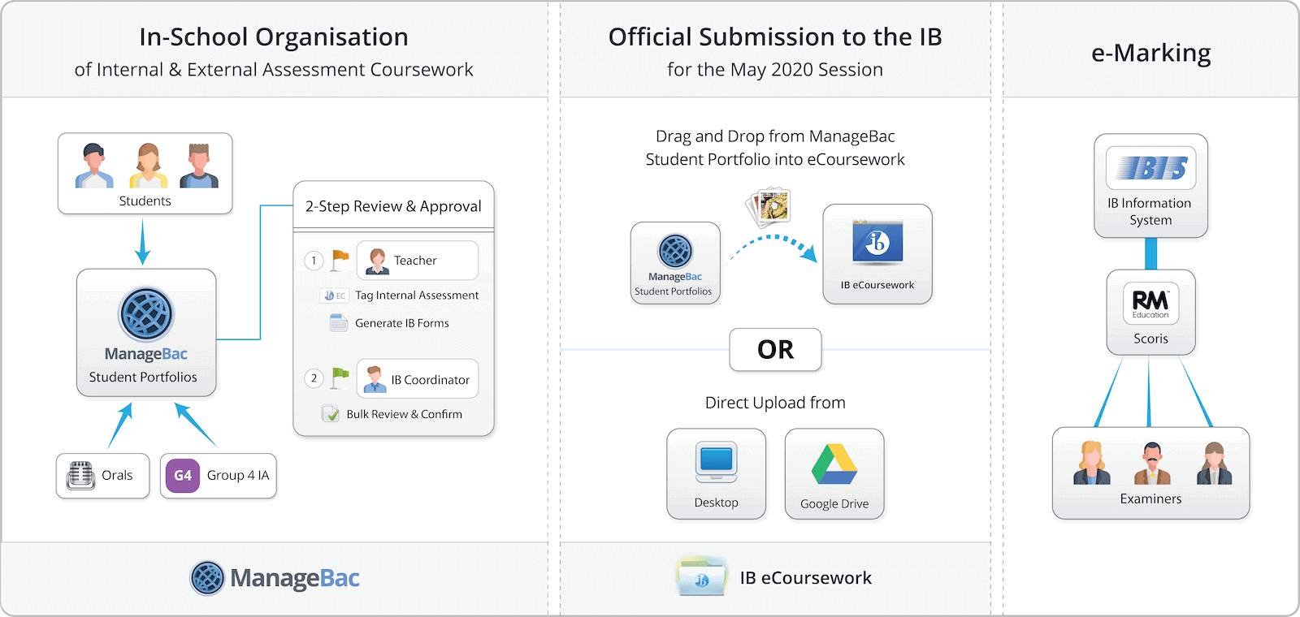1300x617 pixels.
Task: Click the Google Drive triangle icon
Action: click(834, 465)
